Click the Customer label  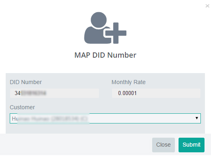pyautogui.click(x=22, y=107)
